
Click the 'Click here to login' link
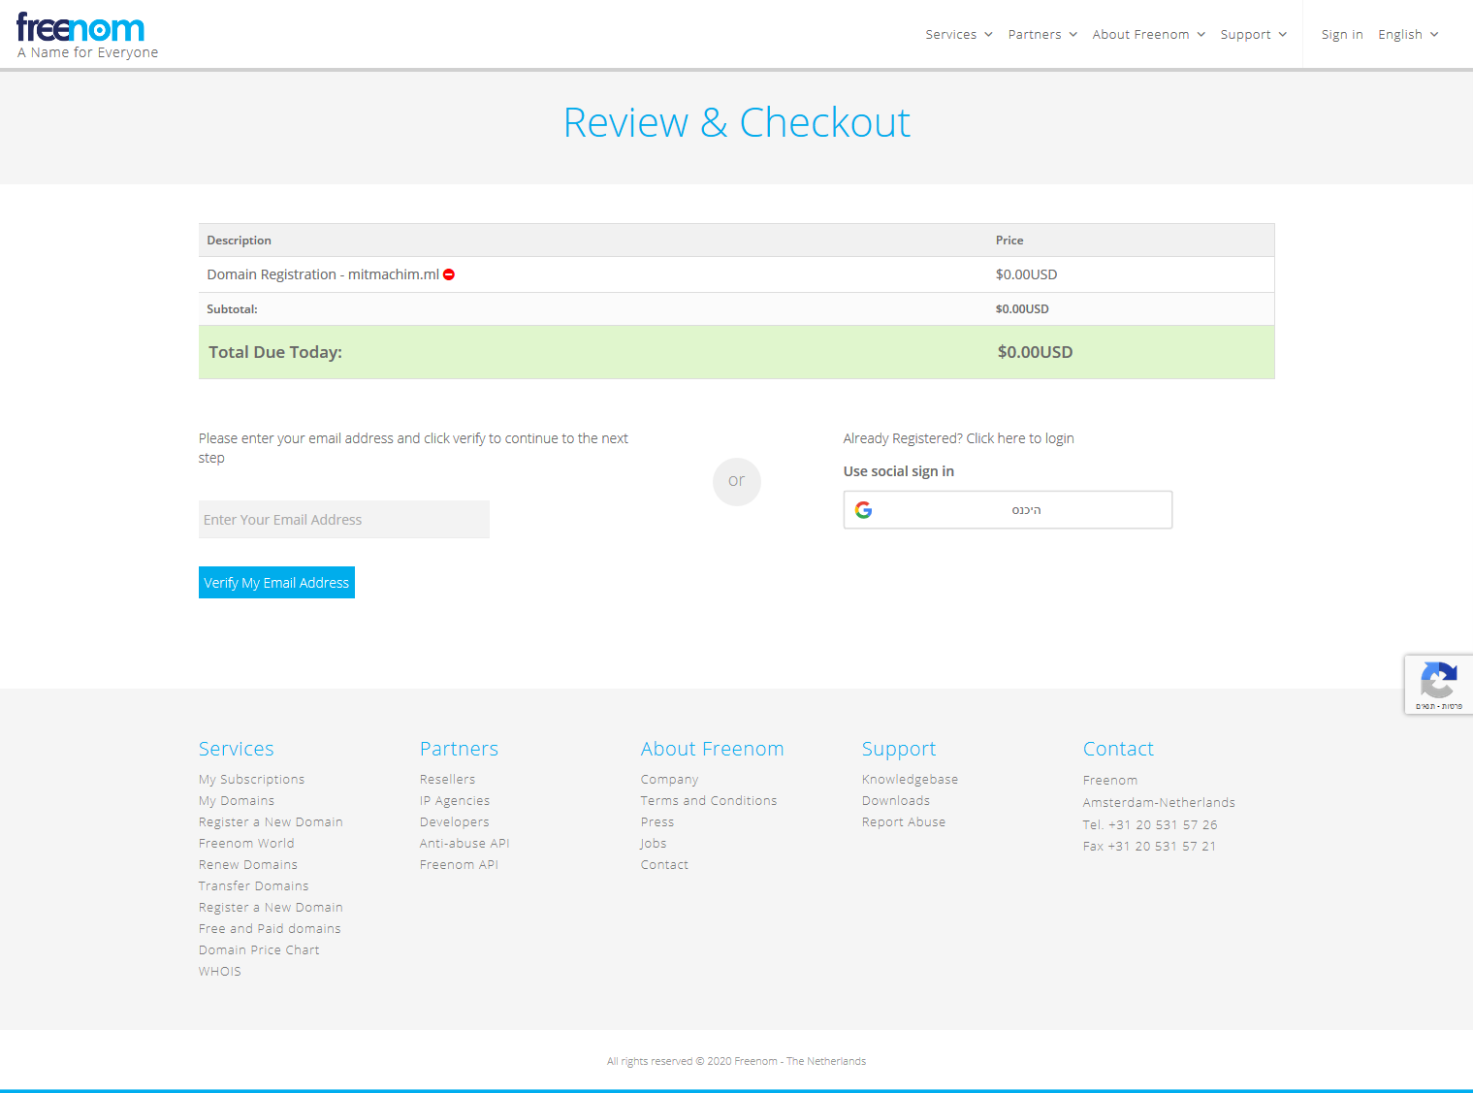(1020, 438)
